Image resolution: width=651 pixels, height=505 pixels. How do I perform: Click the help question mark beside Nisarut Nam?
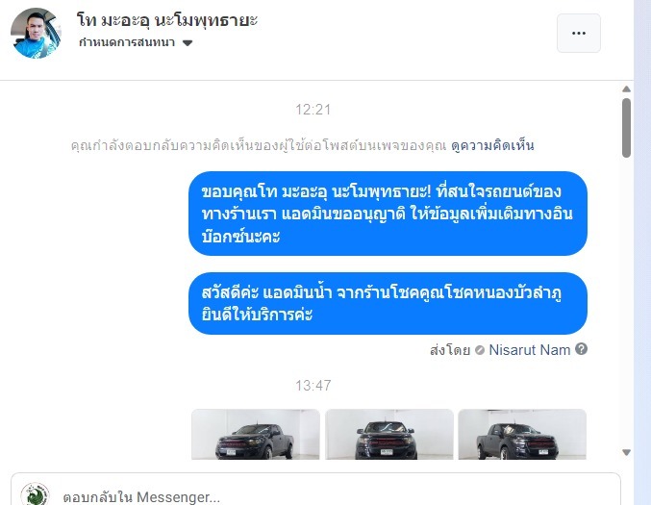[x=581, y=349]
